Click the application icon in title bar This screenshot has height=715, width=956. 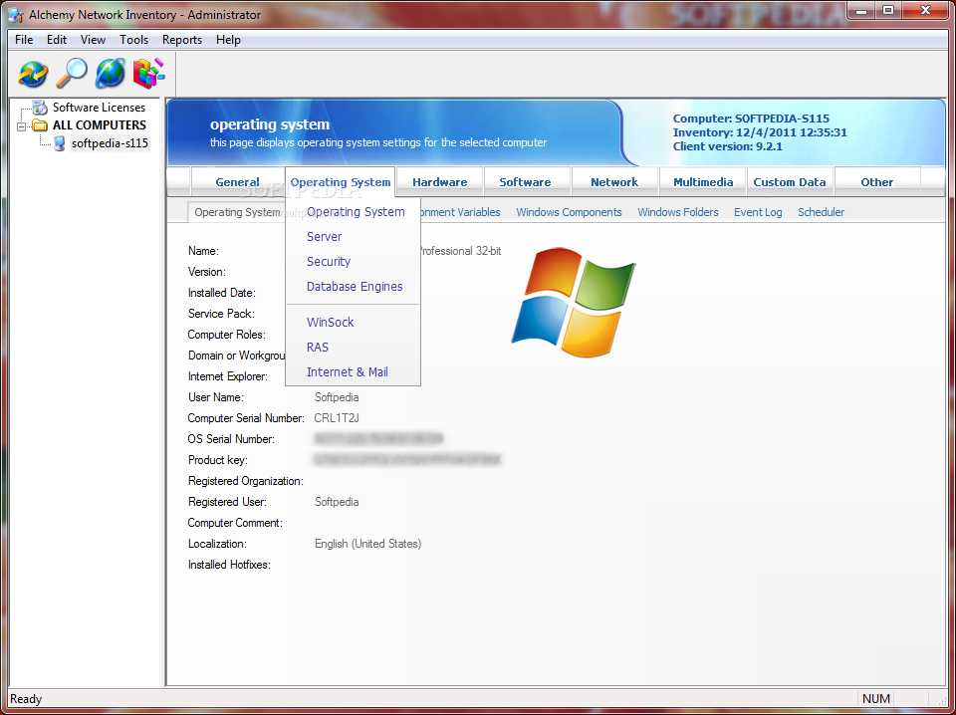pyautogui.click(x=15, y=15)
